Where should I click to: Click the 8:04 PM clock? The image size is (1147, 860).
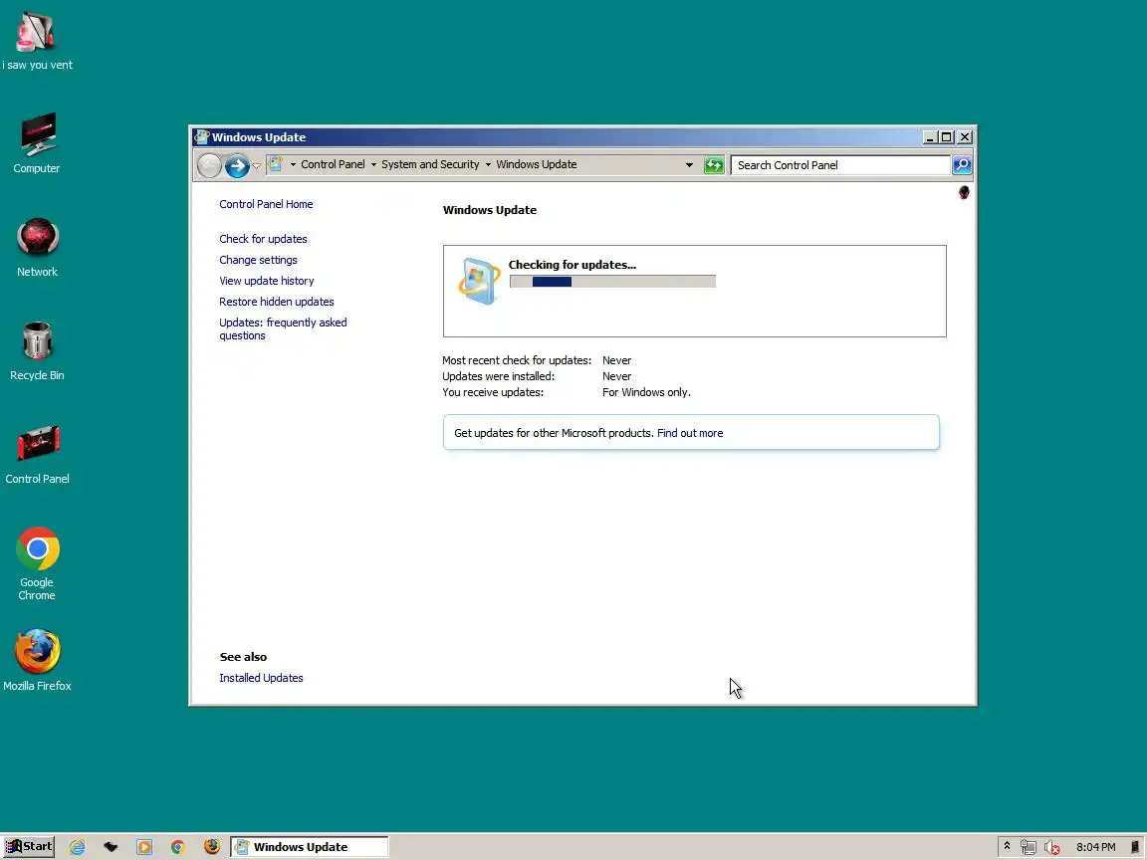[1096, 847]
